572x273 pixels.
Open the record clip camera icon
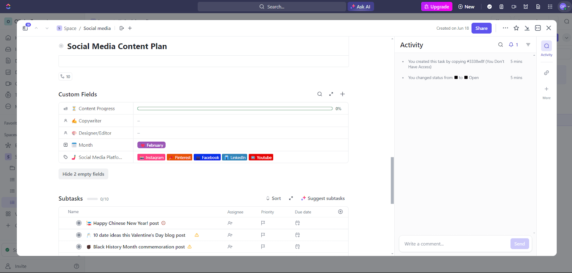click(x=514, y=7)
